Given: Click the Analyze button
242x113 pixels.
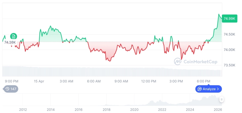Looking at the screenshot, I should pos(209,89).
